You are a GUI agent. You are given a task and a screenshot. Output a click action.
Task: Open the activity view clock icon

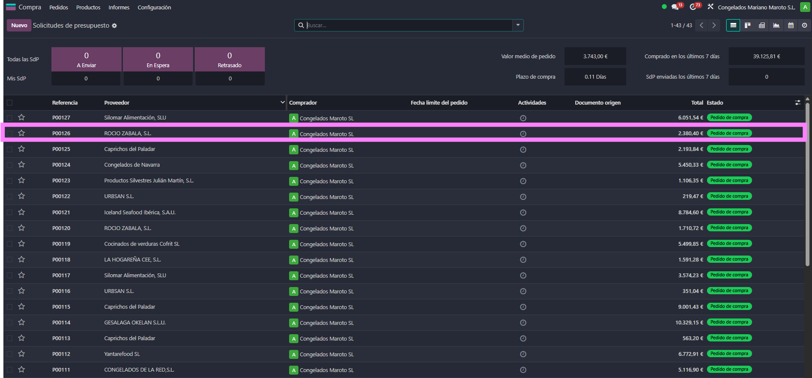click(804, 26)
